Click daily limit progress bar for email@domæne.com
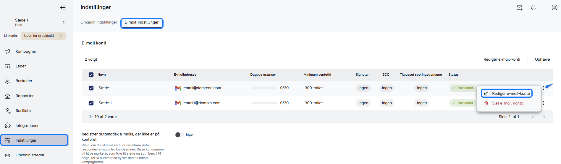Image resolution: width=561 pixels, height=164 pixels. pyautogui.click(x=264, y=88)
